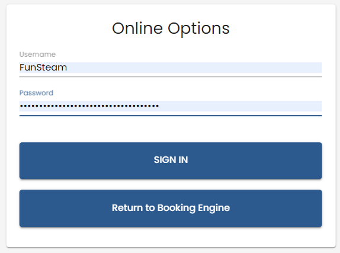Click blank gap between Password and SIGN IN
Screen dimensions: 340x253
coord(171,129)
